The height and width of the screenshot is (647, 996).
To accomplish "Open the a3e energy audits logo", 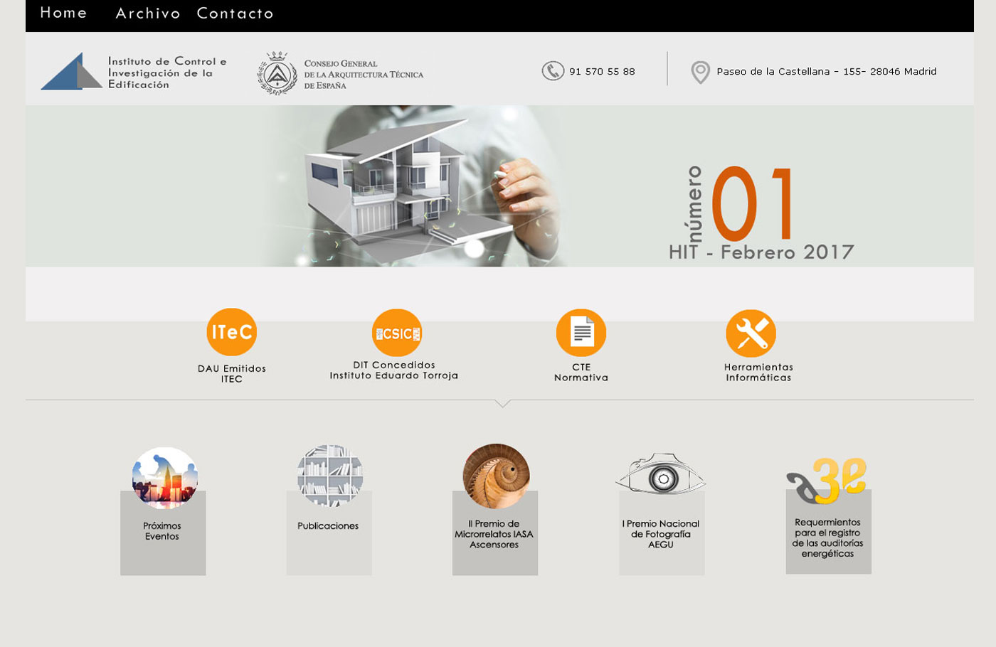I will click(827, 481).
